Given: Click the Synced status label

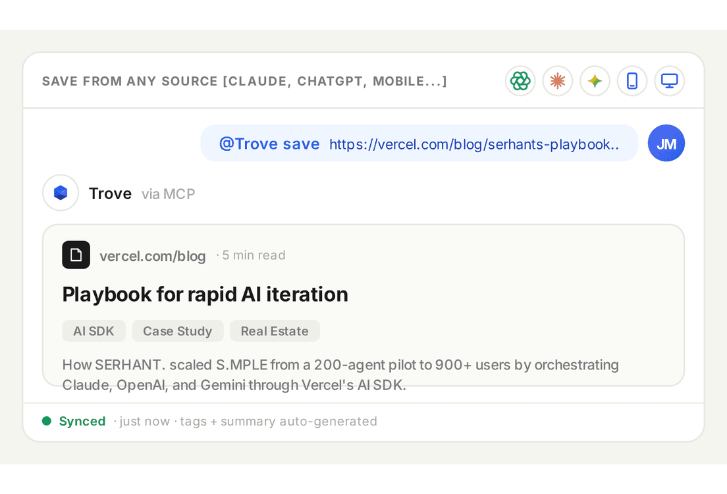Looking at the screenshot, I should pos(82,421).
